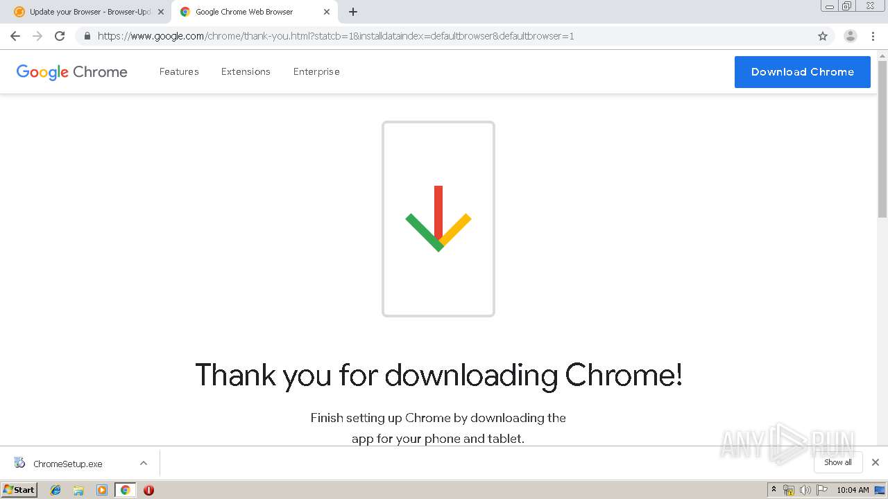Click the Opera taskbar icon

click(148, 490)
